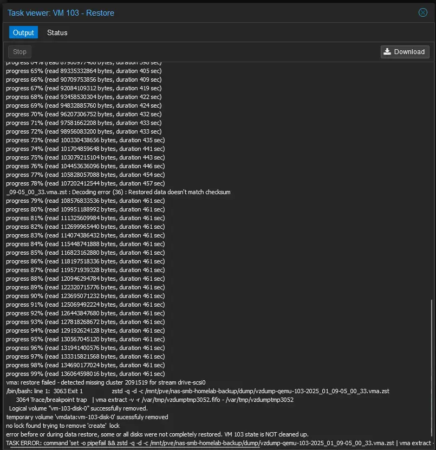Switch to the Status tab
This screenshot has width=436, height=450.
57,32
